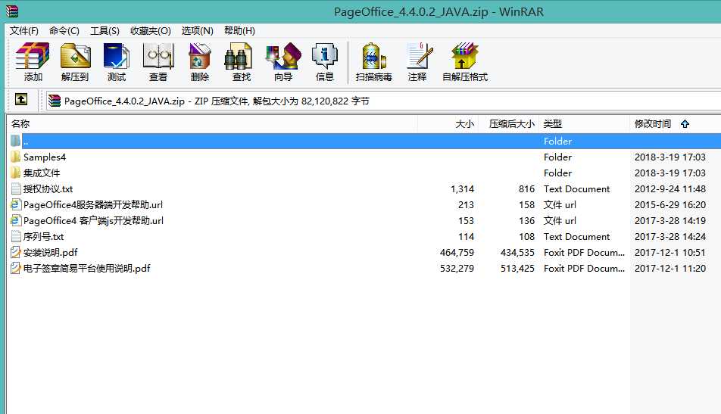Open the 工具(S) menu
This screenshot has width=721, height=414.
coord(105,31)
